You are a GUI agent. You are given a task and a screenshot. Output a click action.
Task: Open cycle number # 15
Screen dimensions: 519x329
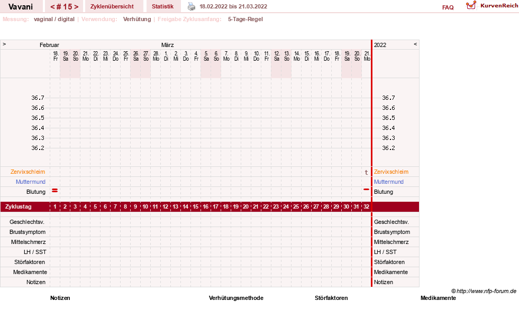coord(65,7)
